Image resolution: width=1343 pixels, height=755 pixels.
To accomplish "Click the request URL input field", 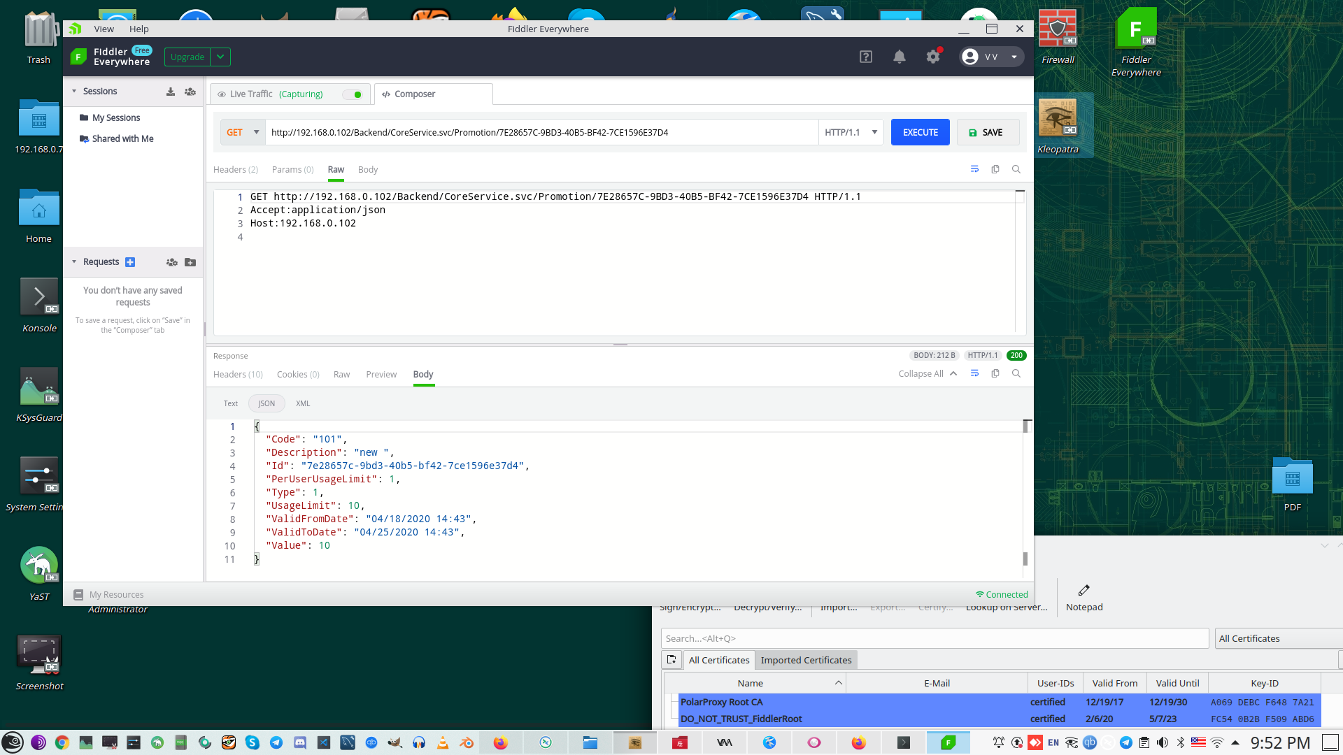I will tap(540, 132).
